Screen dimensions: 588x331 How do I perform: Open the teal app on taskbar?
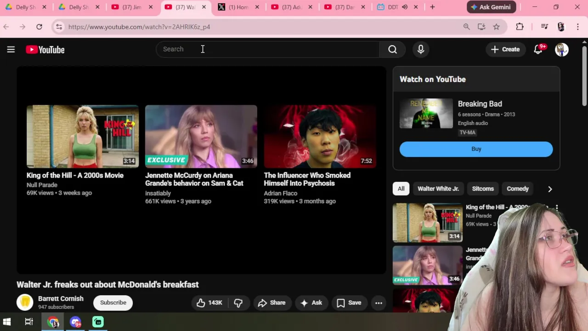coord(98,322)
